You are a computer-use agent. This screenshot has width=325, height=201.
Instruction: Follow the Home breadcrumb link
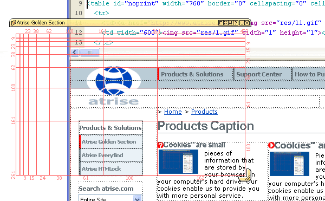[x=173, y=112]
